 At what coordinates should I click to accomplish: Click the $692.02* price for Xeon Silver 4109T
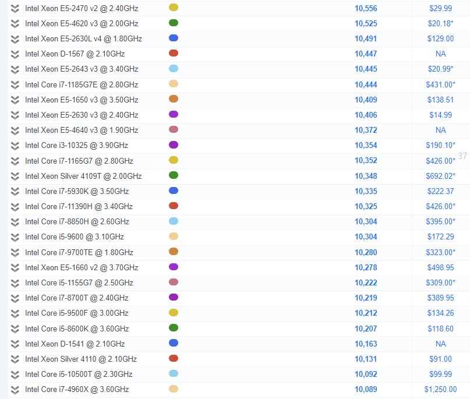click(441, 176)
